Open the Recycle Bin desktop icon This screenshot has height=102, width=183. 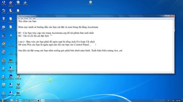pos(3,19)
